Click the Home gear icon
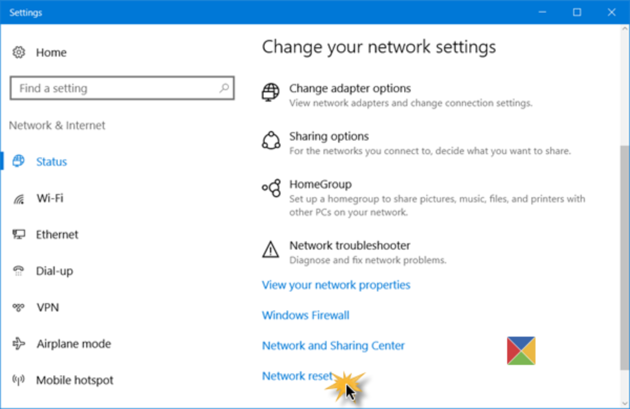Screen dimensions: 630x409 [x=19, y=52]
